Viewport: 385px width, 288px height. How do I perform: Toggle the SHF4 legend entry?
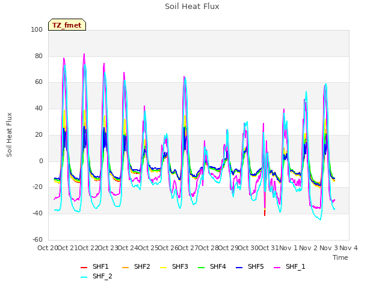tap(212, 266)
